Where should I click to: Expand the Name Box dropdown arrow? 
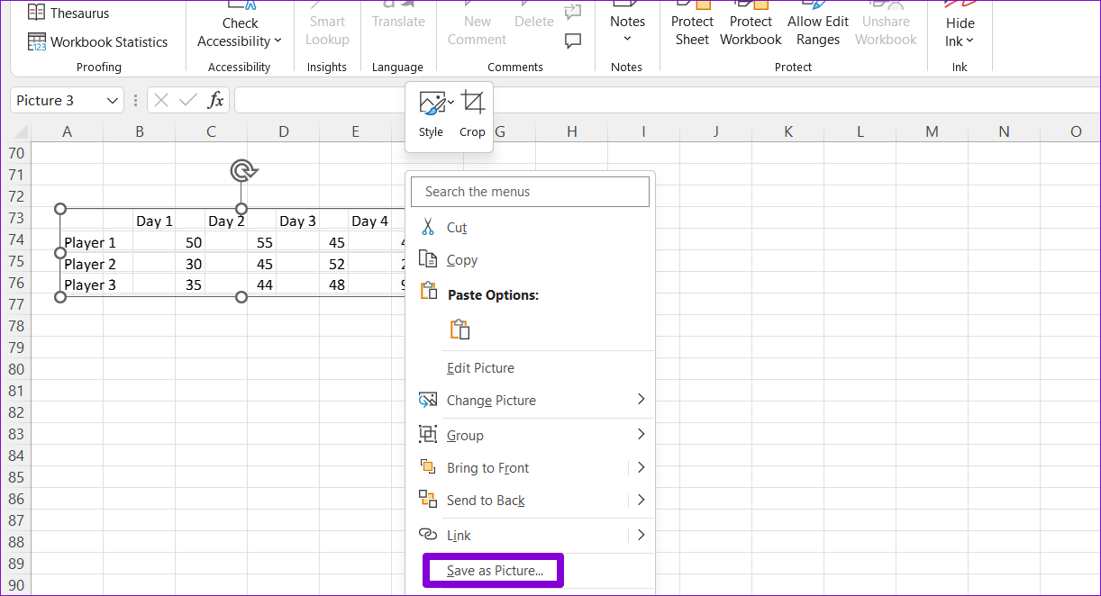(113, 101)
